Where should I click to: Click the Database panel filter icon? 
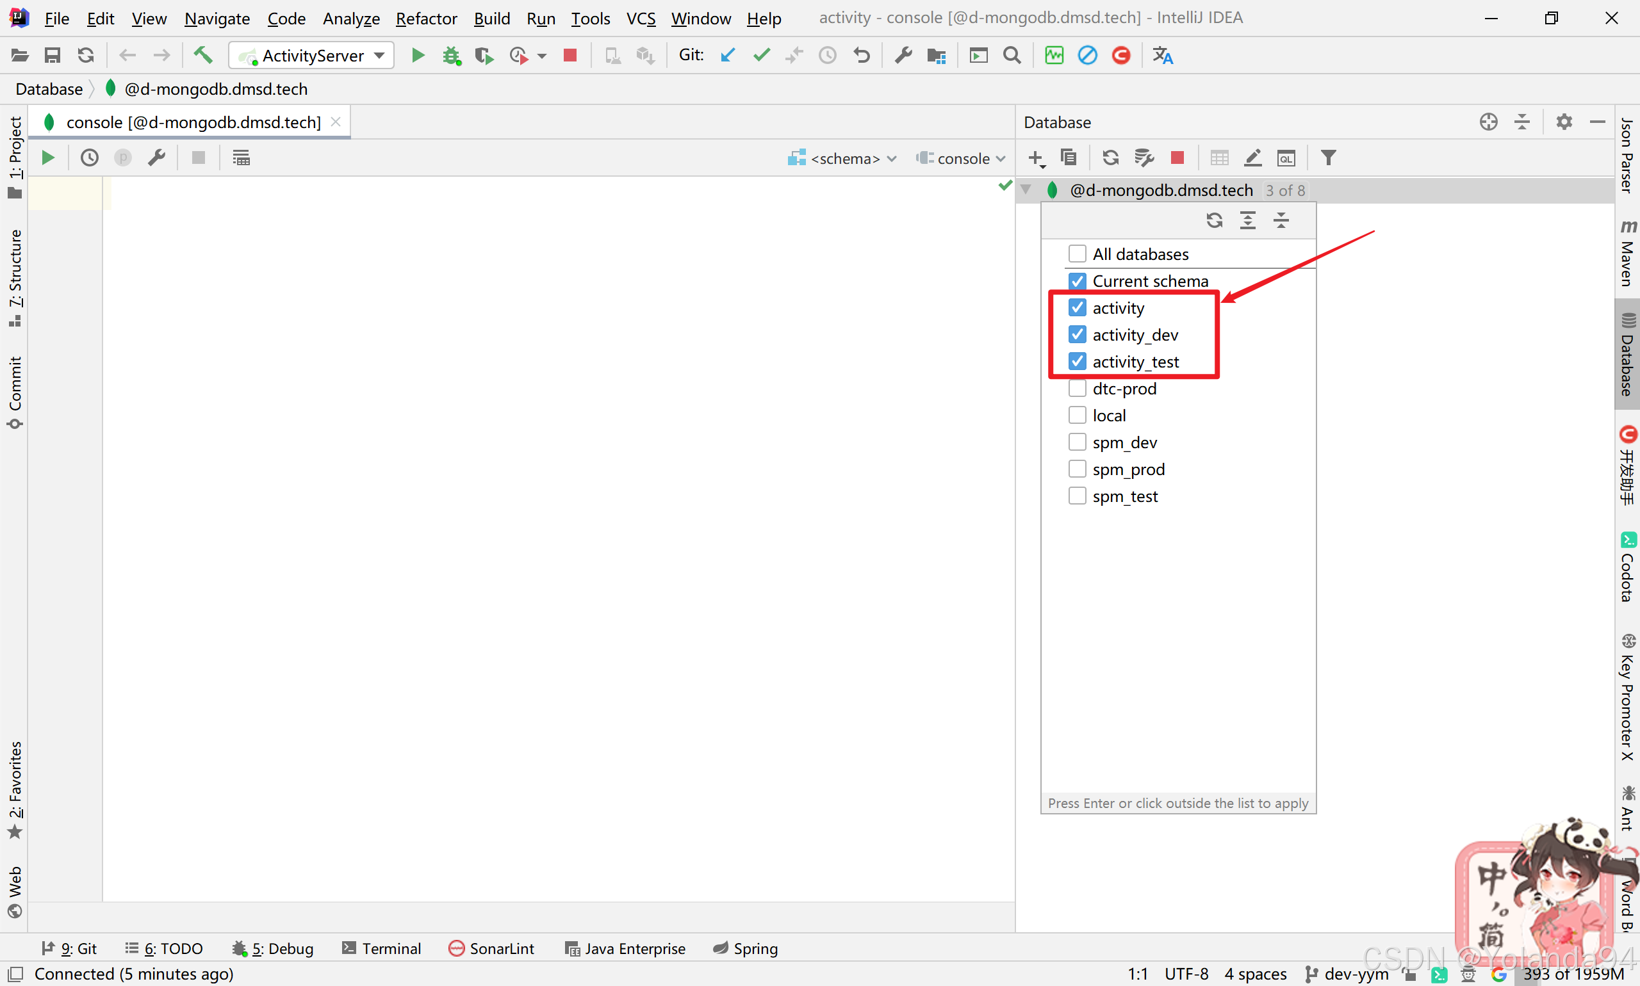pyautogui.click(x=1327, y=158)
